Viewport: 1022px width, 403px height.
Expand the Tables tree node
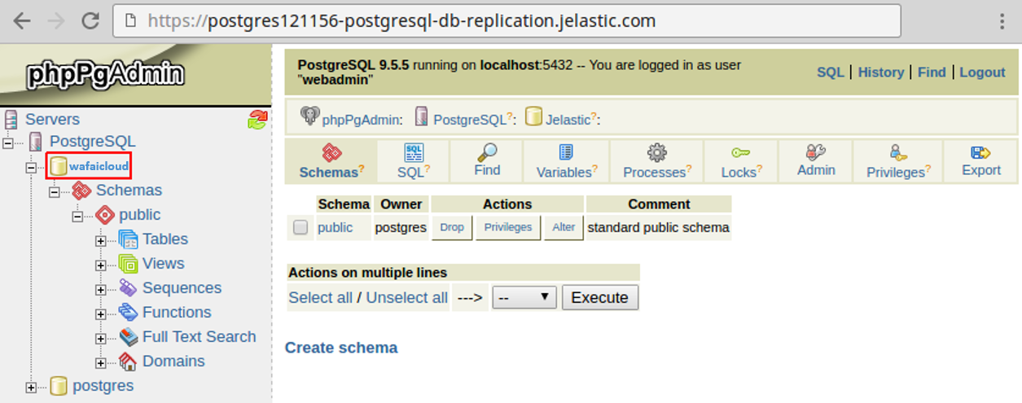pyautogui.click(x=101, y=241)
